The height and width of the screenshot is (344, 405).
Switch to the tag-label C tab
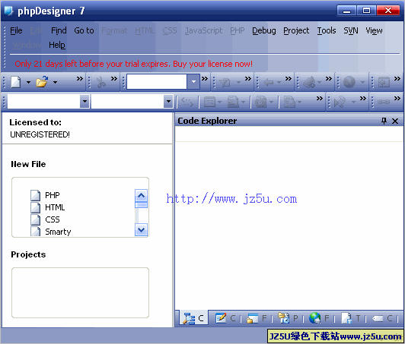pyautogui.click(x=382, y=318)
